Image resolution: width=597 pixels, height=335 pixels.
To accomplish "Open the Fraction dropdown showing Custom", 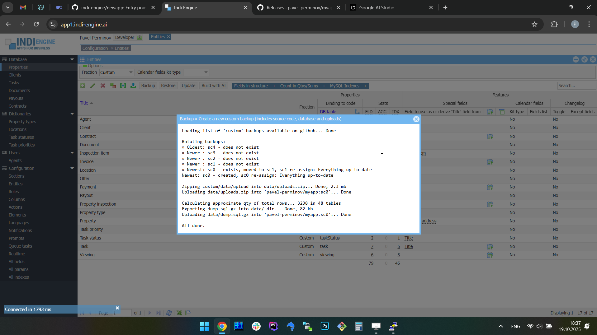I will 117,72.
